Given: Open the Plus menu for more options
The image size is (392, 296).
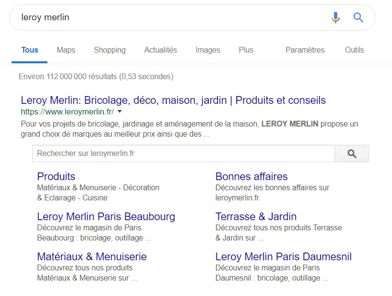Looking at the screenshot, I should coord(246,50).
